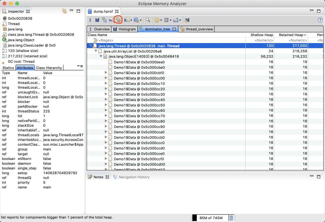Expand Demo1$Data @ 0x5c000cbf0 row
The height and width of the screenshot is (222, 325).
[x=106, y=73]
